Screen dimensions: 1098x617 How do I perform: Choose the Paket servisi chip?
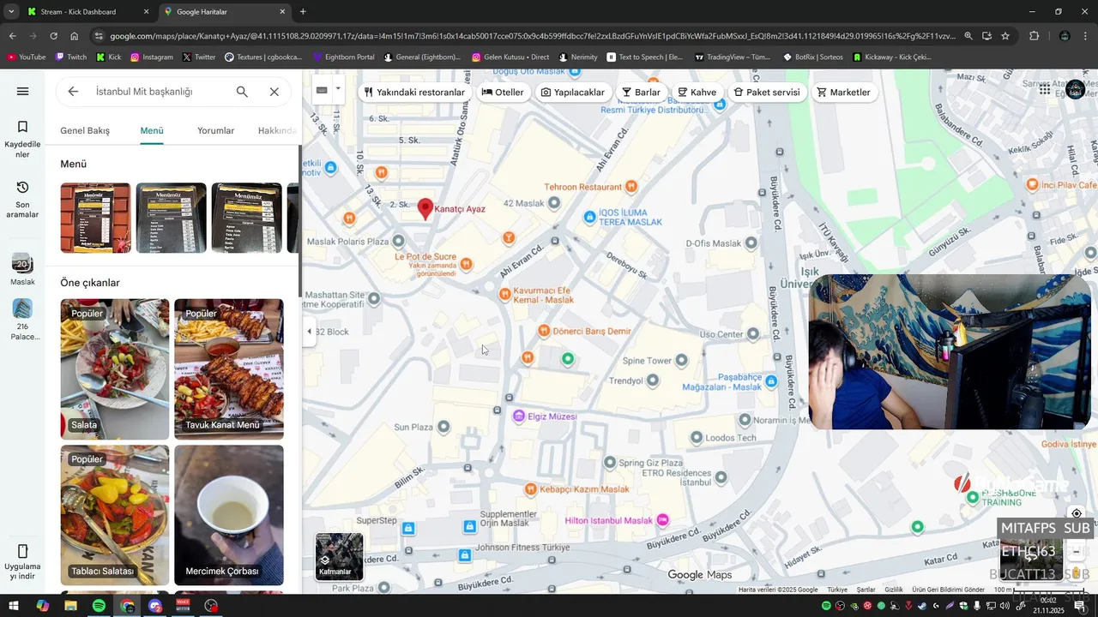point(766,92)
